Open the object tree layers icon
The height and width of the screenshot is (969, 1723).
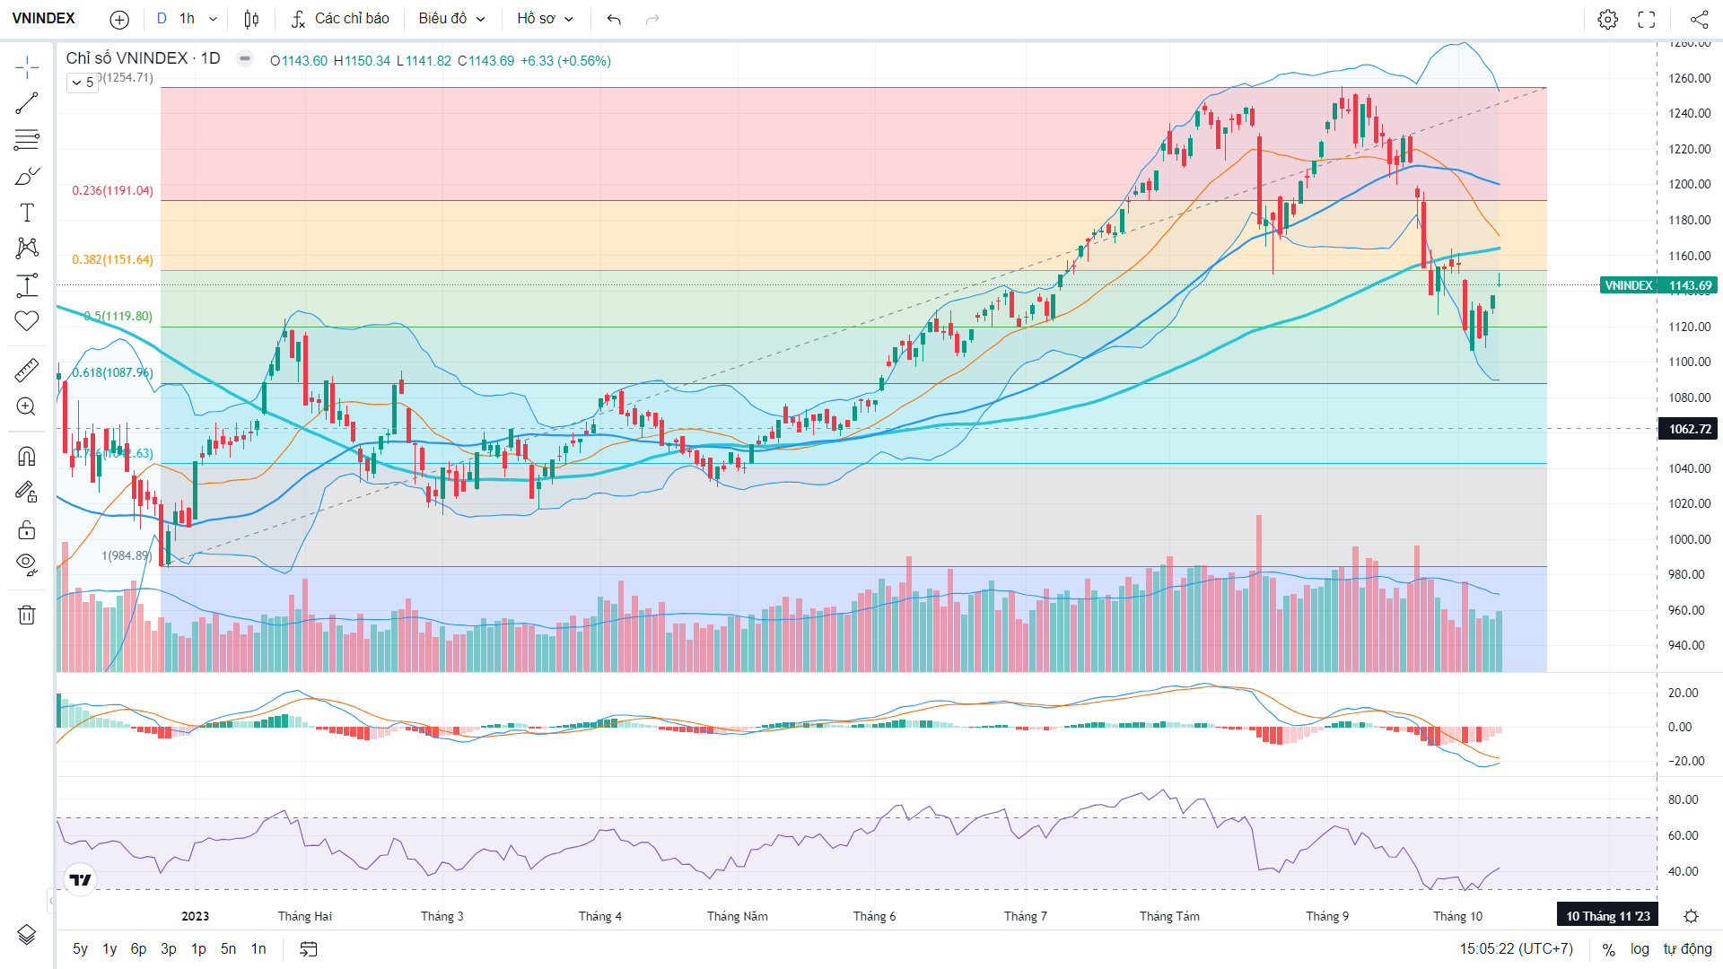(x=27, y=935)
